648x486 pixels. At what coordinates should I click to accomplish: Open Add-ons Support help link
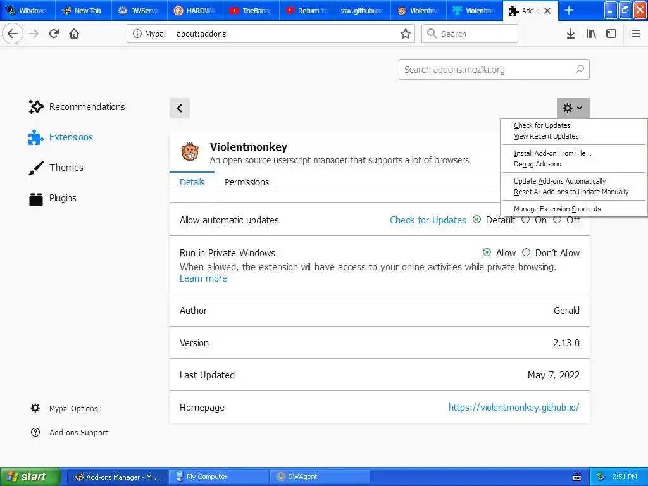coord(70,432)
